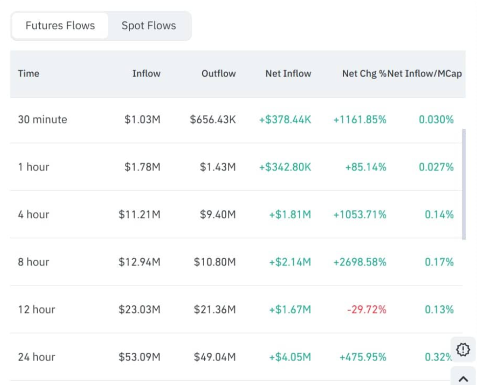Click the 8 hour time row
The height and width of the screenshot is (385, 477).
(x=34, y=262)
